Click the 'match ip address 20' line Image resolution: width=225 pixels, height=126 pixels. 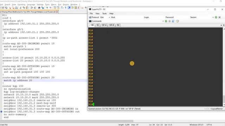click(18, 80)
